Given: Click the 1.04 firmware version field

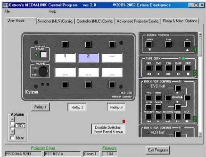Looking at the screenshot, I should 110,154.
